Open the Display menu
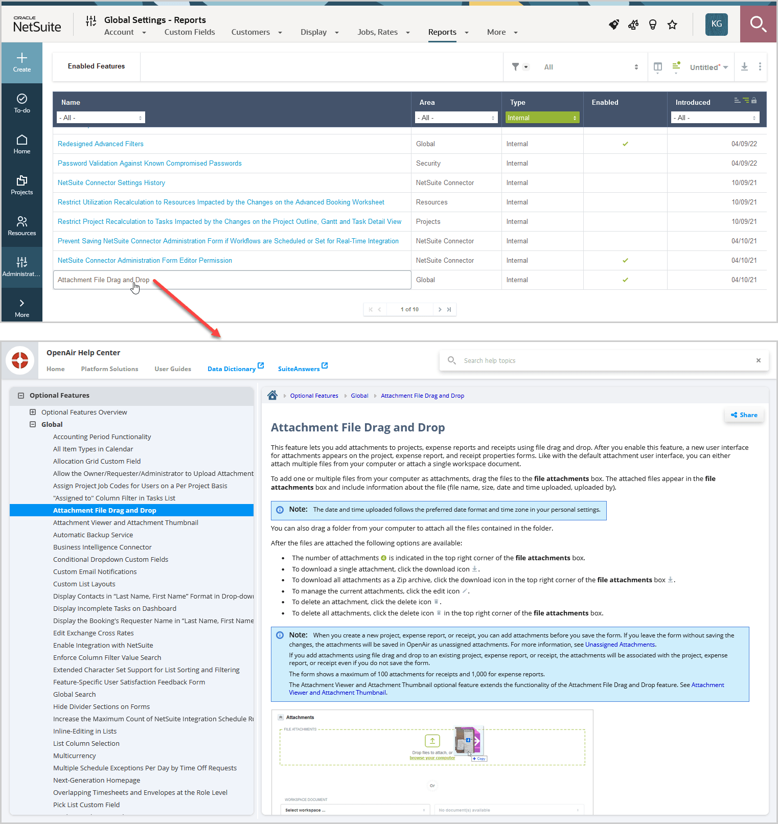Image resolution: width=778 pixels, height=824 pixels. click(x=319, y=32)
